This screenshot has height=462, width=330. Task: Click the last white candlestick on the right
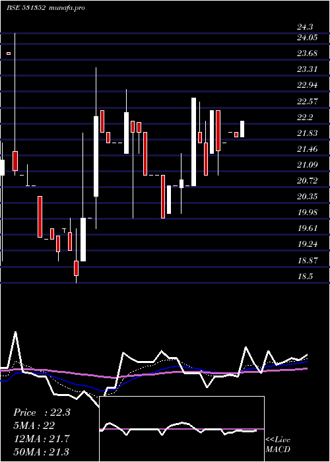[x=242, y=129]
